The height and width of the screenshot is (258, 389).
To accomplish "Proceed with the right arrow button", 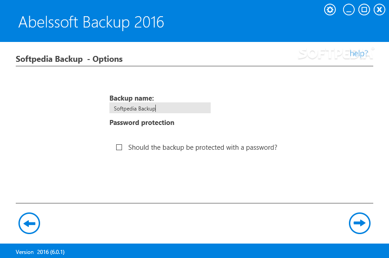I will coord(359,223).
